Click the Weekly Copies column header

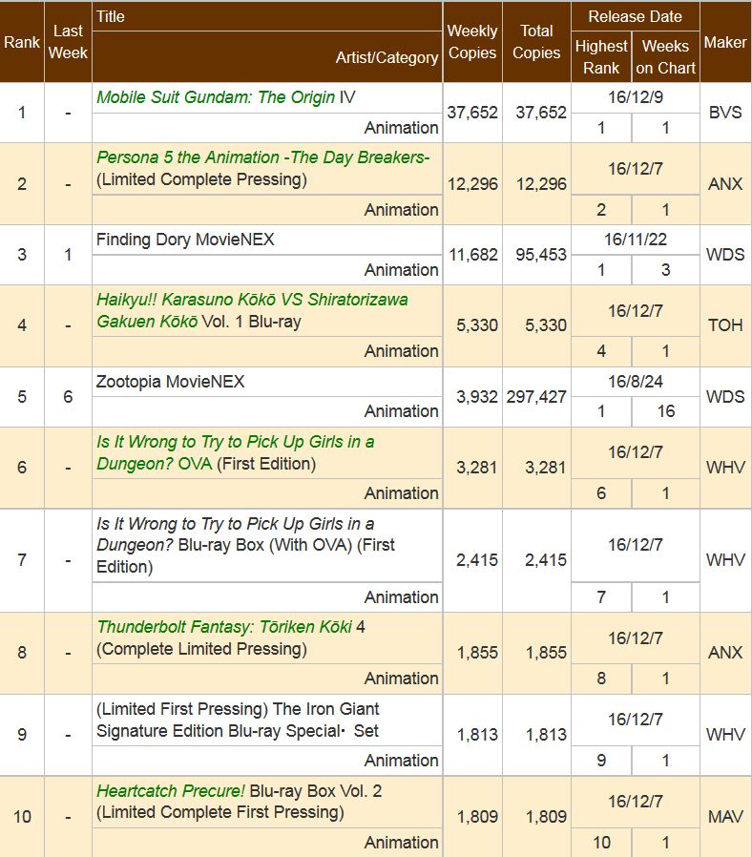472,42
